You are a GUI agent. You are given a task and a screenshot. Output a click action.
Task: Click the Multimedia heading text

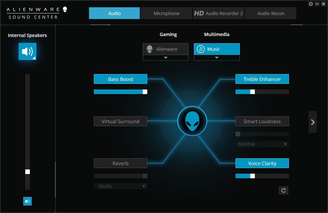[x=217, y=34]
